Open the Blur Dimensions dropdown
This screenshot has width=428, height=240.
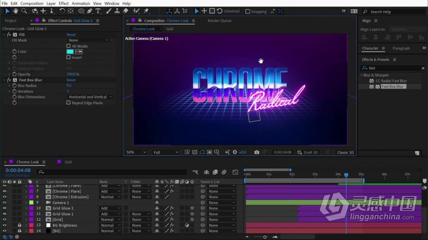pos(90,97)
